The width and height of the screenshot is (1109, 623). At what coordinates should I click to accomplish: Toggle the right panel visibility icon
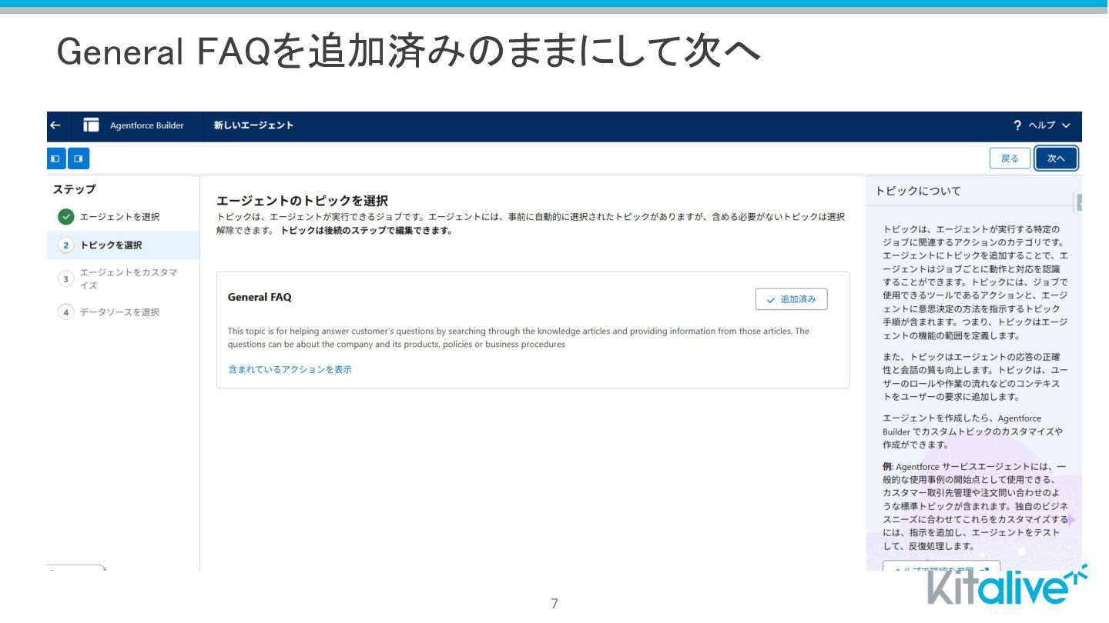79,158
